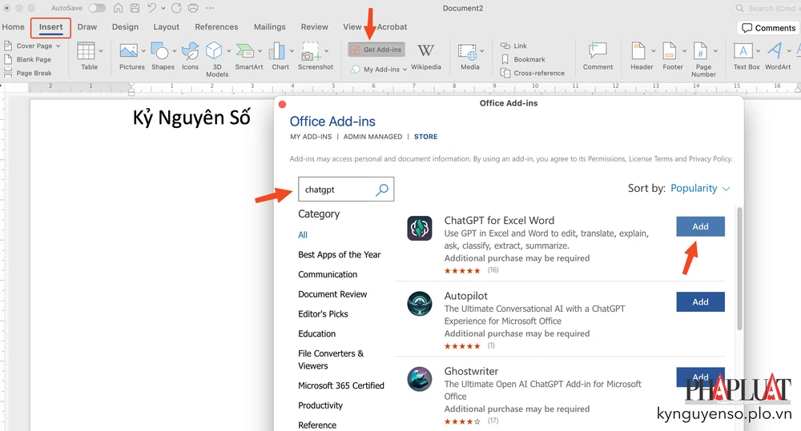Add ChatGPT for Excel Word

[x=700, y=226]
